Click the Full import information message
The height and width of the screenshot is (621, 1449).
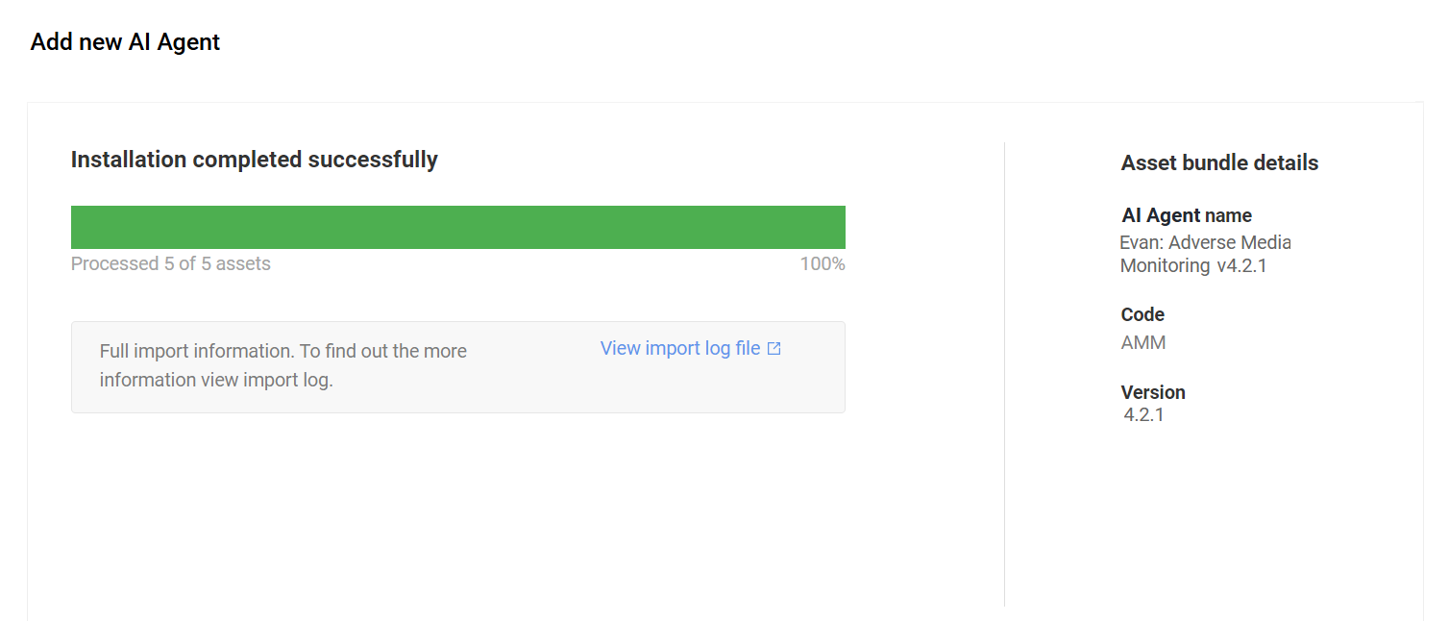coord(283,365)
